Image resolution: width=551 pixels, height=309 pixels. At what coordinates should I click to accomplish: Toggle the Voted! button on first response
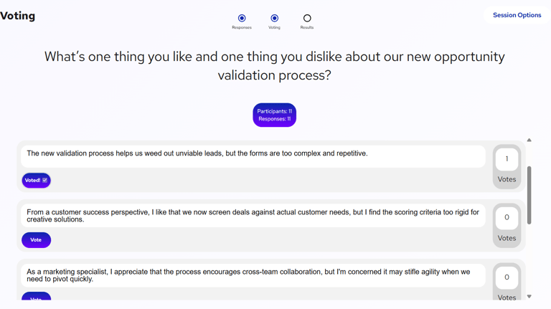(x=32, y=181)
